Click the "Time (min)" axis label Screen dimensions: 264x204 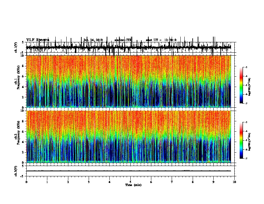(x=133, y=185)
